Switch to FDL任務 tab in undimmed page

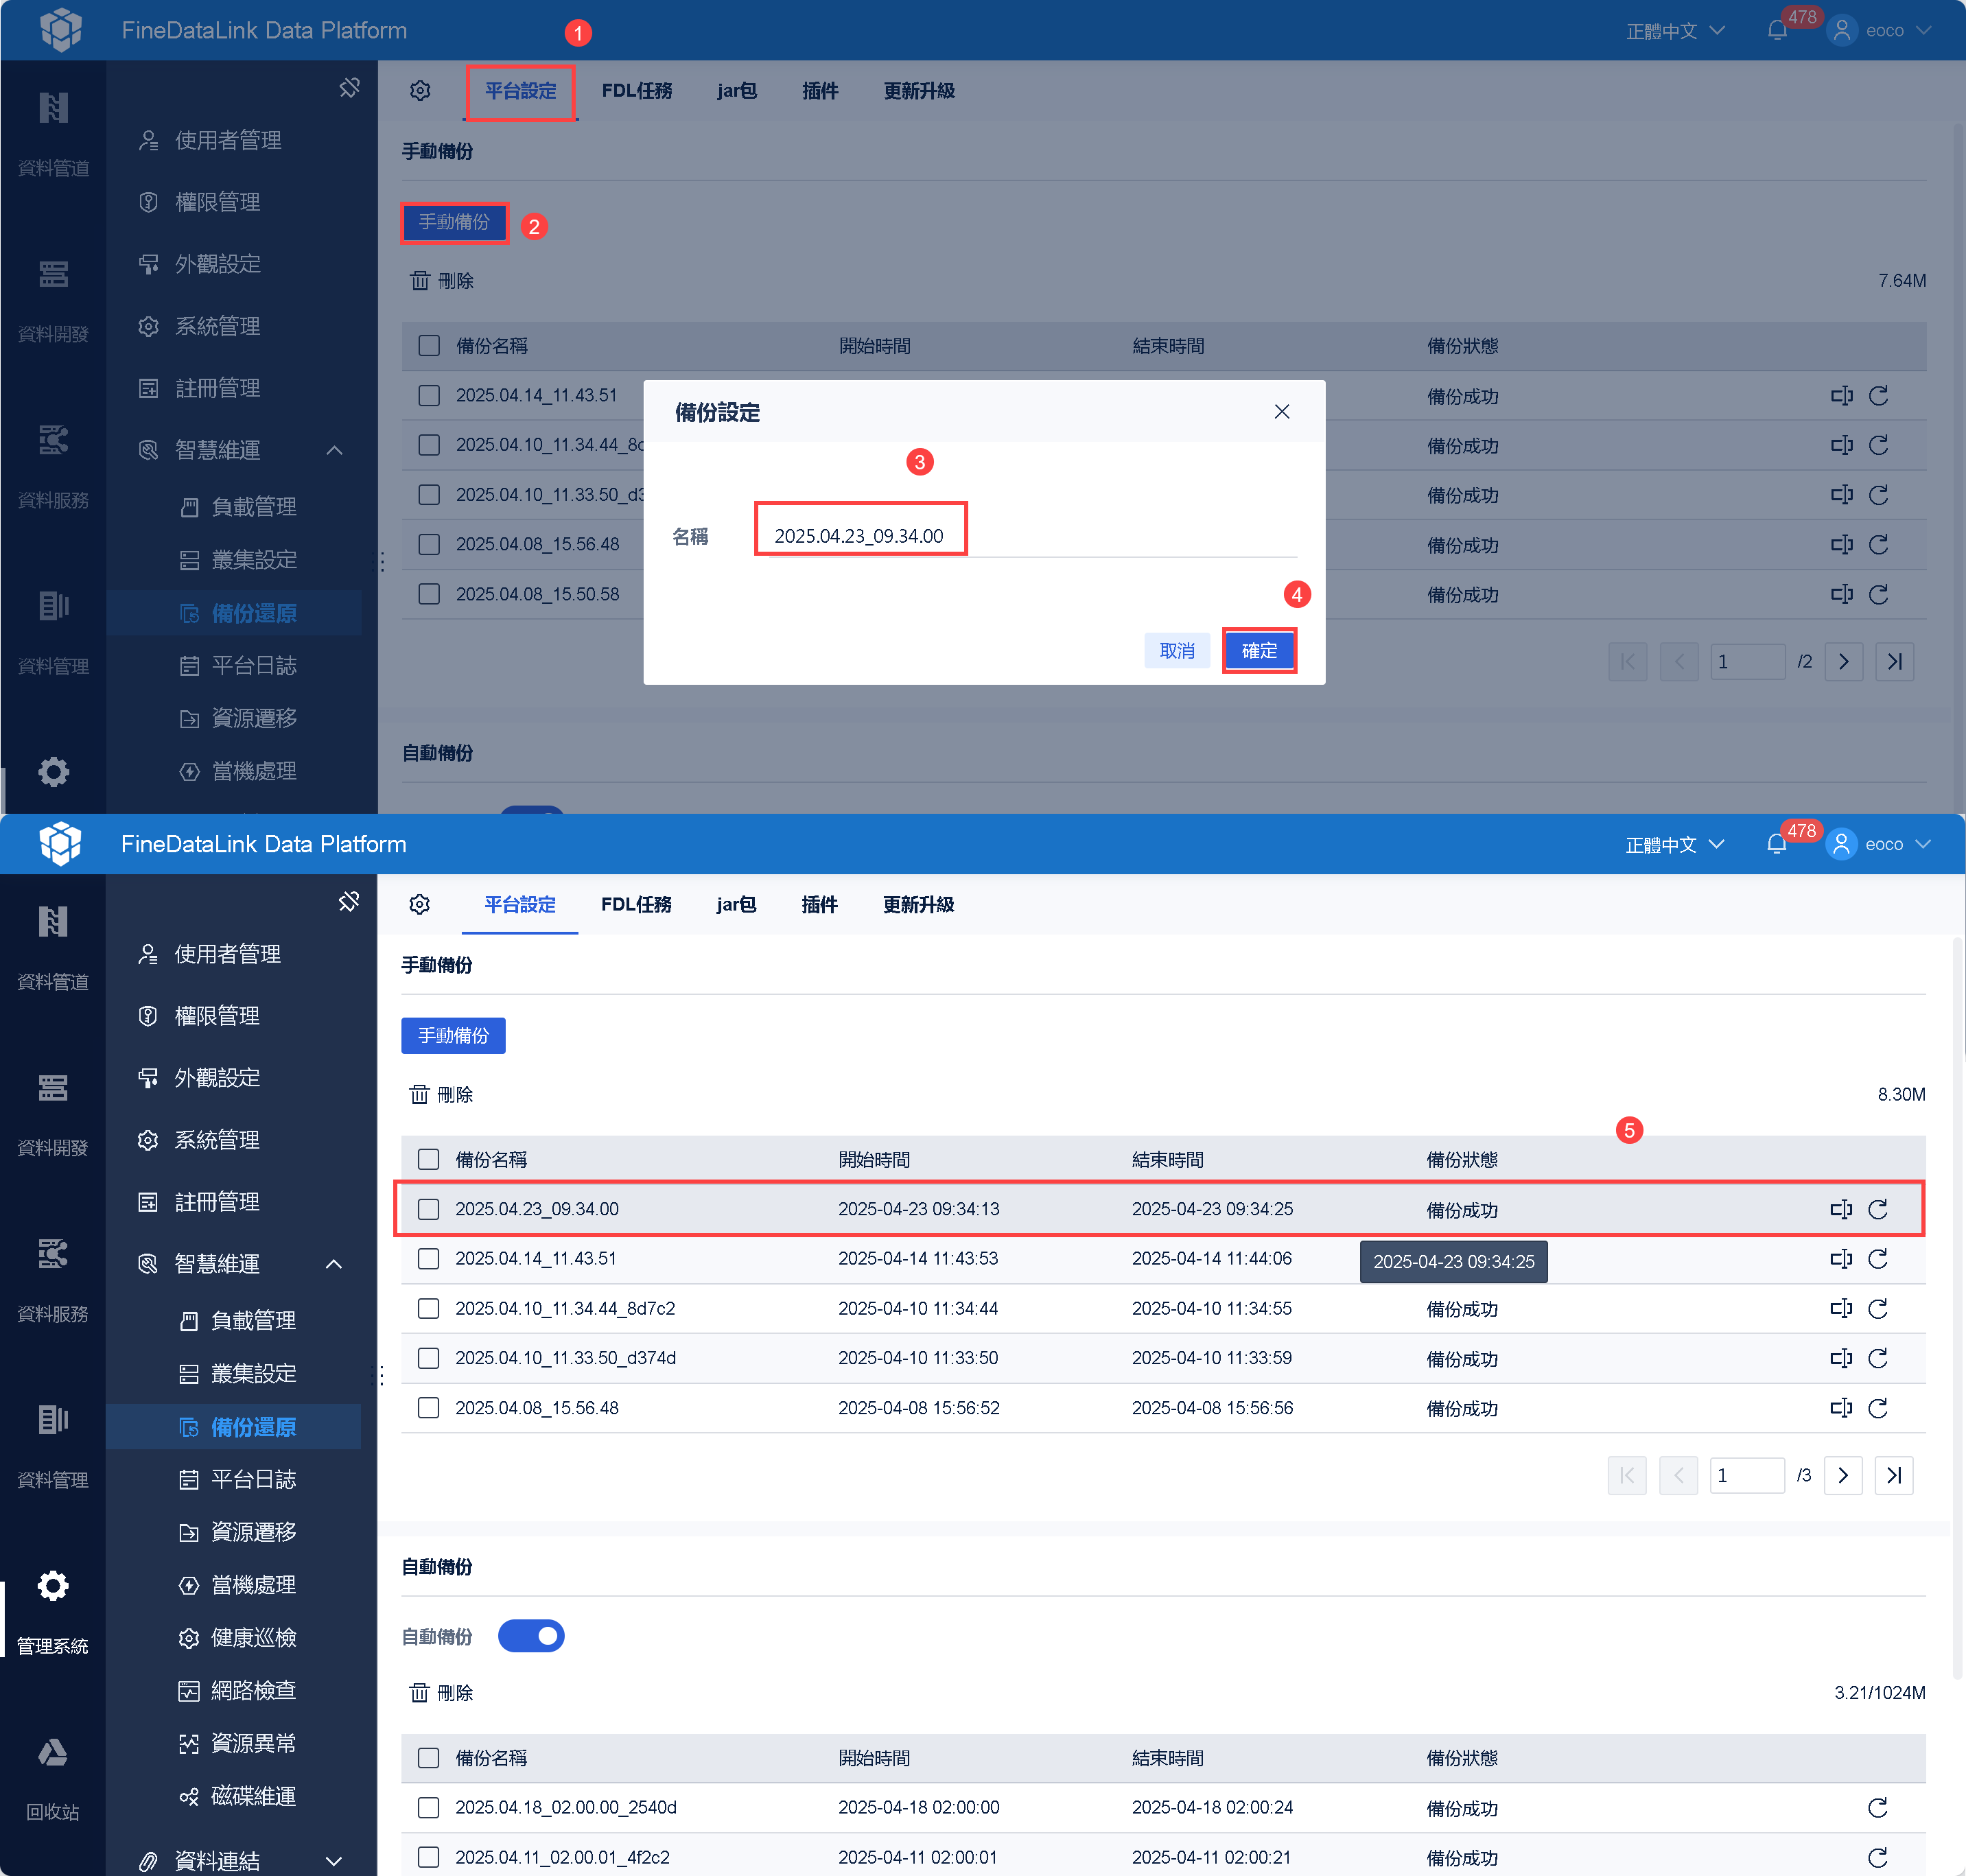[x=636, y=904]
